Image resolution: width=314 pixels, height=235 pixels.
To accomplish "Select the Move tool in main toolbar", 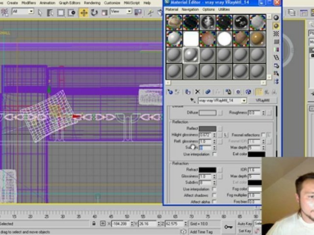I will tap(84, 12).
